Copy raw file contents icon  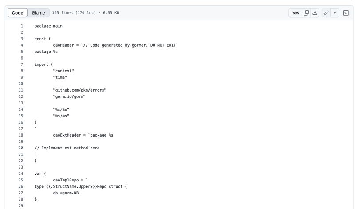pyautogui.click(x=306, y=13)
